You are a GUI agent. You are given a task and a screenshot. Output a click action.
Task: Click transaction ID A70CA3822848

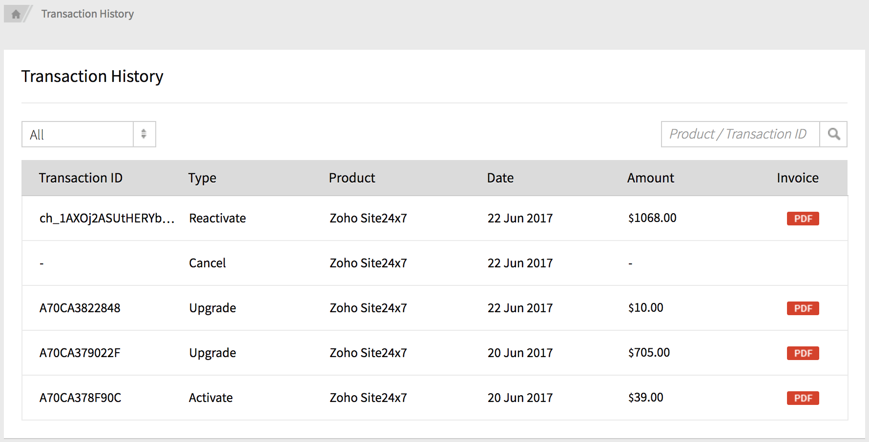click(80, 308)
